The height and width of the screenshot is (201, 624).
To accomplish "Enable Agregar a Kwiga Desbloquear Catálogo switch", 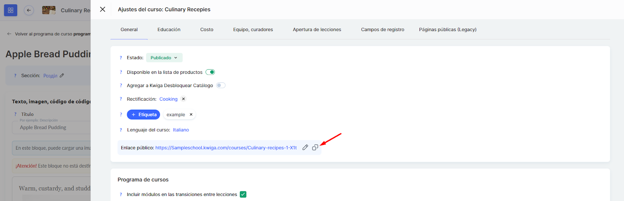I will (x=221, y=86).
